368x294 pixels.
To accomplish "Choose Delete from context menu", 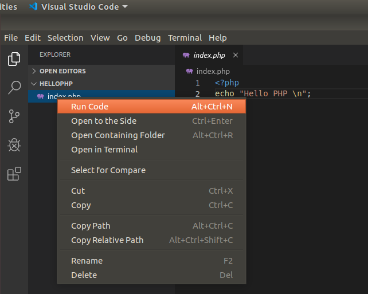I will pyautogui.click(x=151, y=275).
